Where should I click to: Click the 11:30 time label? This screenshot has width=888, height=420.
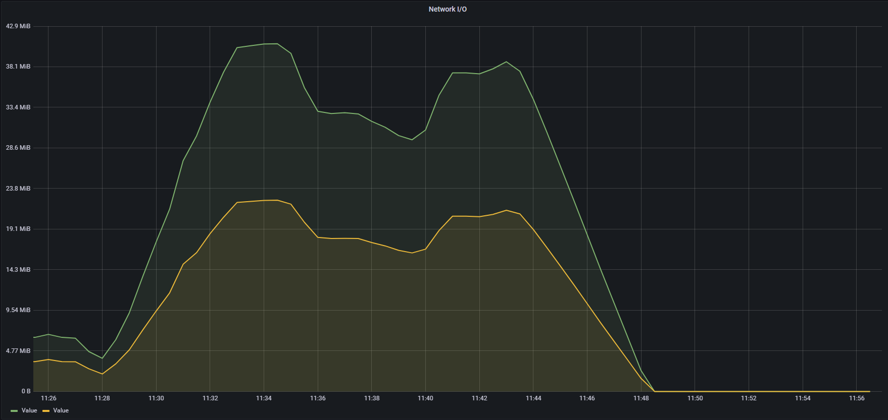(x=156, y=398)
